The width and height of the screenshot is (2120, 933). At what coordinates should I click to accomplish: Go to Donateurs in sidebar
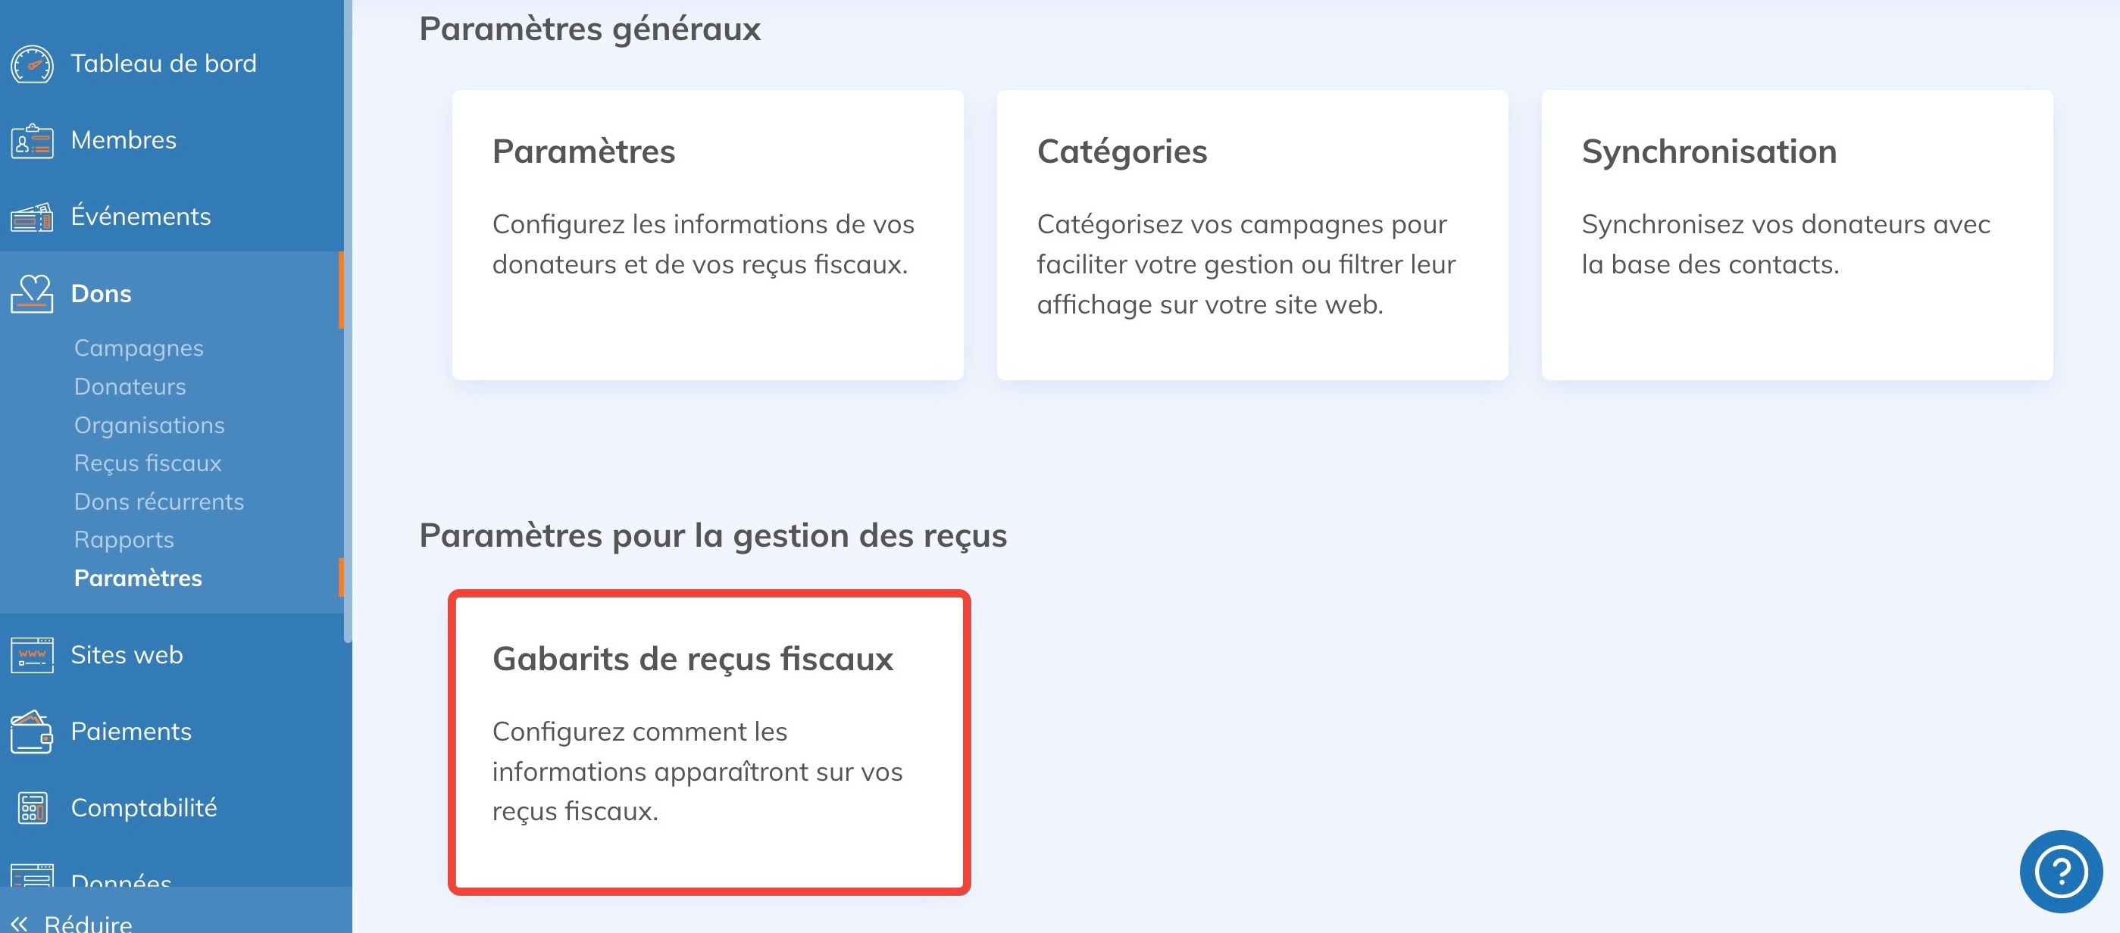point(130,387)
